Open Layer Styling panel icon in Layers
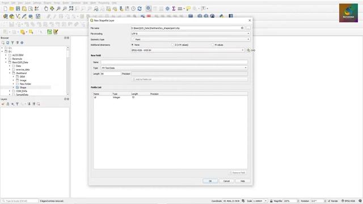363x204 pixels. (3, 104)
